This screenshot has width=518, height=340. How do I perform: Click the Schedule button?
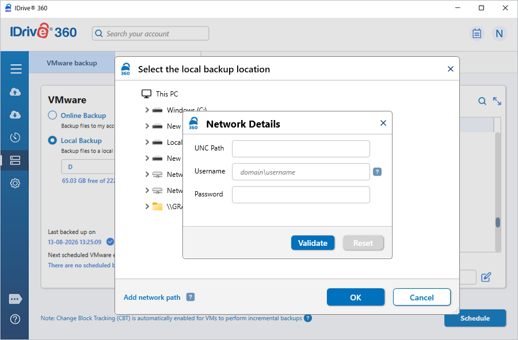(x=475, y=318)
